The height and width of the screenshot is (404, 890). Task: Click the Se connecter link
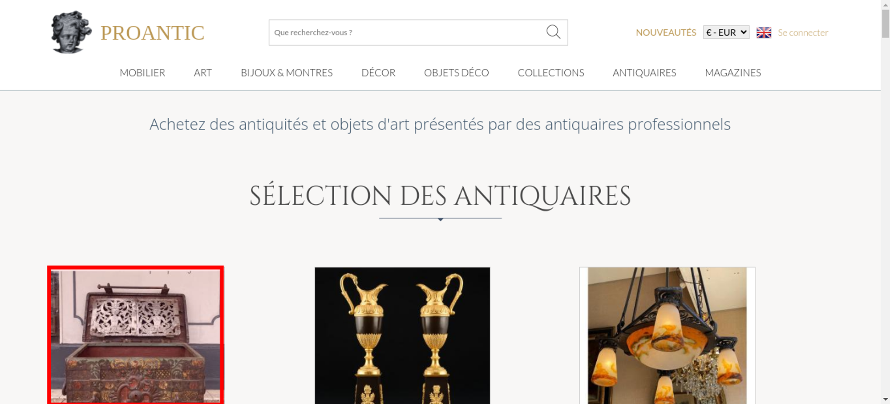tap(803, 32)
